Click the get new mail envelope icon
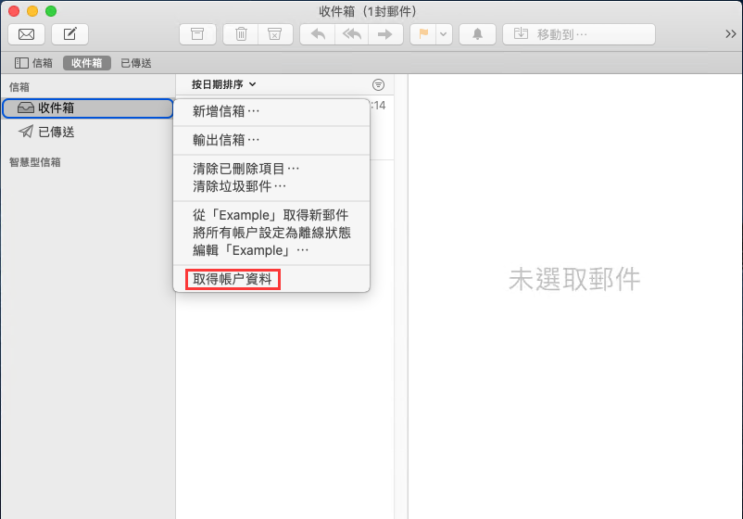The image size is (743, 519). click(27, 34)
